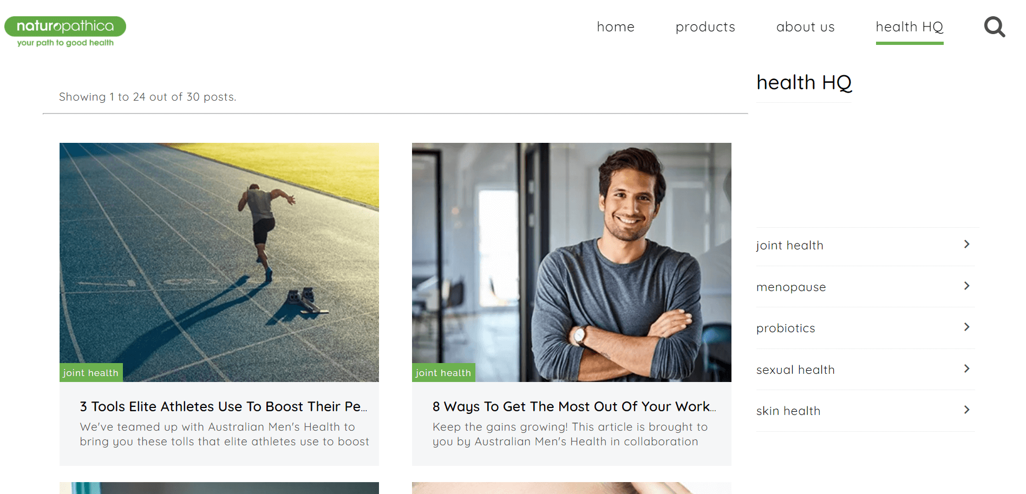Select the health HQ nav tab

coord(909,27)
